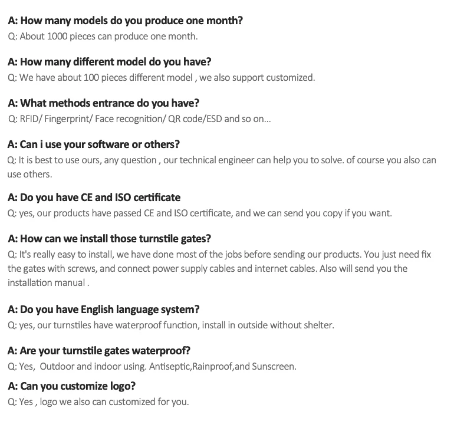Click the "Are your turnstile gates waterproof?" heading
The width and height of the screenshot is (454, 428).
point(98,351)
